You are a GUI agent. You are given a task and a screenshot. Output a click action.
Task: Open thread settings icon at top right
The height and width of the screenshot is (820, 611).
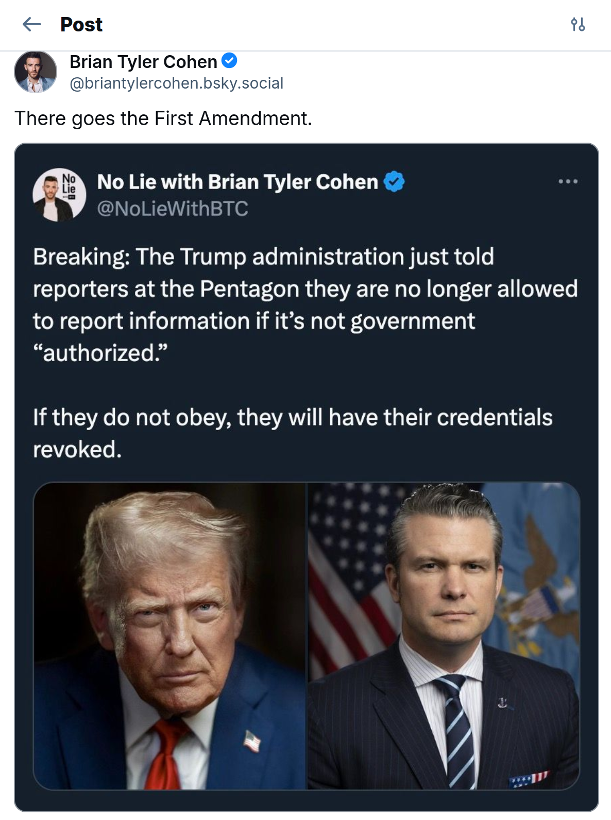pyautogui.click(x=578, y=24)
